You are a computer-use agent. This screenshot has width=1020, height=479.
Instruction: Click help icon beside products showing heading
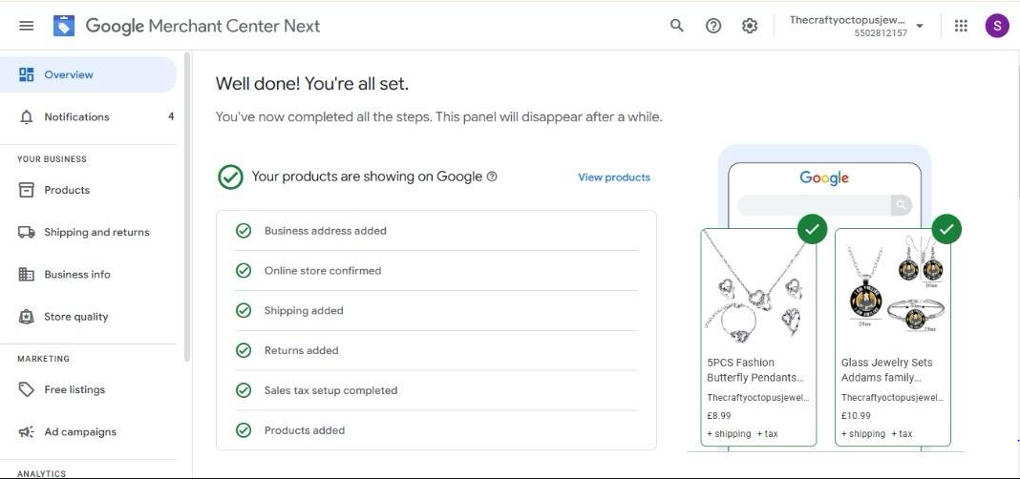pos(492,177)
